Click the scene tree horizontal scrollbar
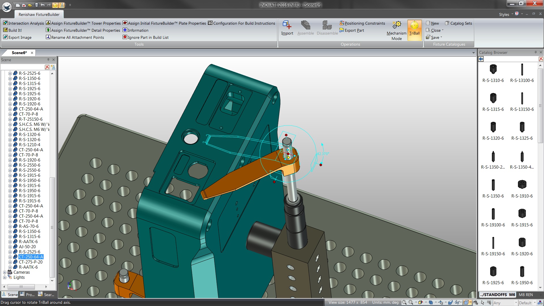 pos(21,287)
